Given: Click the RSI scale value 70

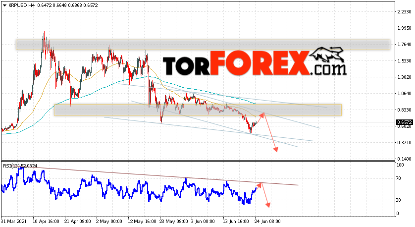Looking at the screenshot, I should (399, 178).
